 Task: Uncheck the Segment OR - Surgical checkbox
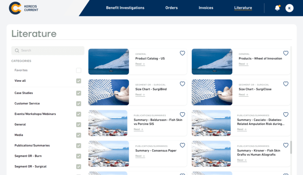[x=79, y=166]
